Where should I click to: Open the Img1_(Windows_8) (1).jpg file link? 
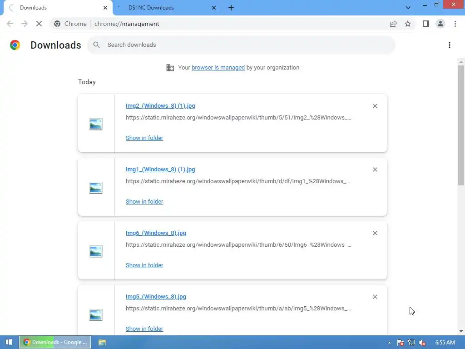(x=160, y=170)
